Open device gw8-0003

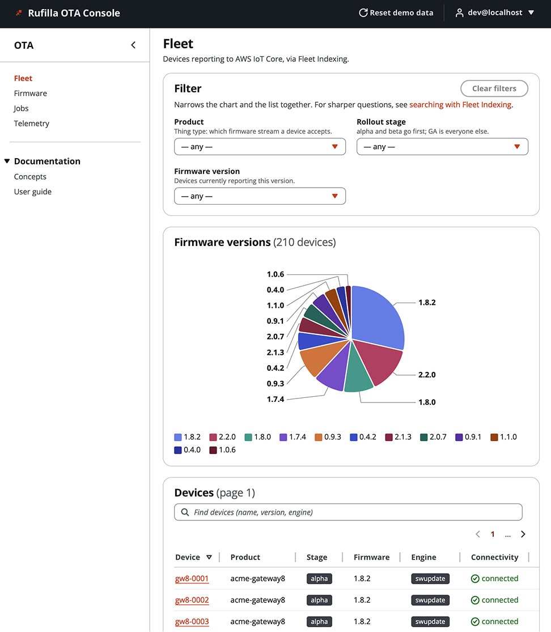[192, 622]
